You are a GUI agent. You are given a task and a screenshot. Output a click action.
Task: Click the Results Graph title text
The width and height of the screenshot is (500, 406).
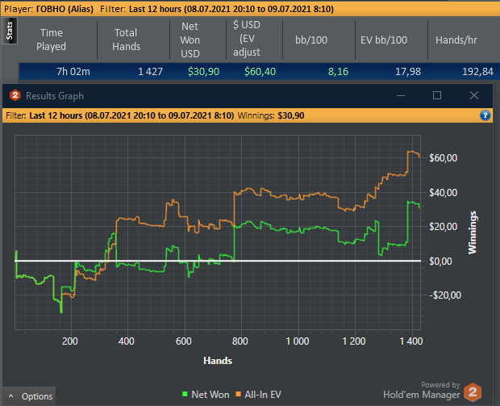[x=55, y=96]
